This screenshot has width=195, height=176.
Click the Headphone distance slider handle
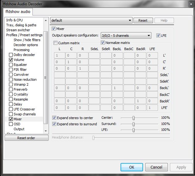pos(93,138)
